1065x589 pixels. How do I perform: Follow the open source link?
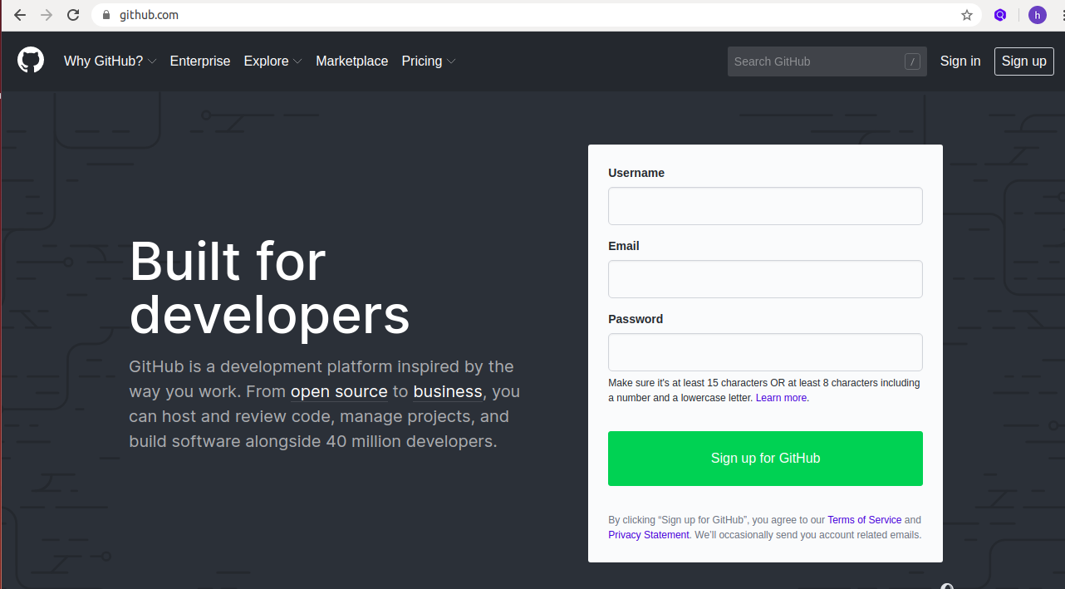(x=339, y=391)
